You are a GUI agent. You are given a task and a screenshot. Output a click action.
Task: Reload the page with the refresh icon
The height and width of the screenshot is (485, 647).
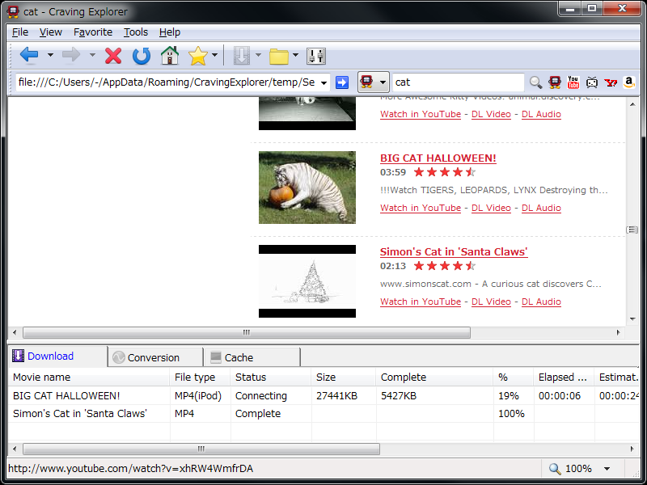coord(141,56)
